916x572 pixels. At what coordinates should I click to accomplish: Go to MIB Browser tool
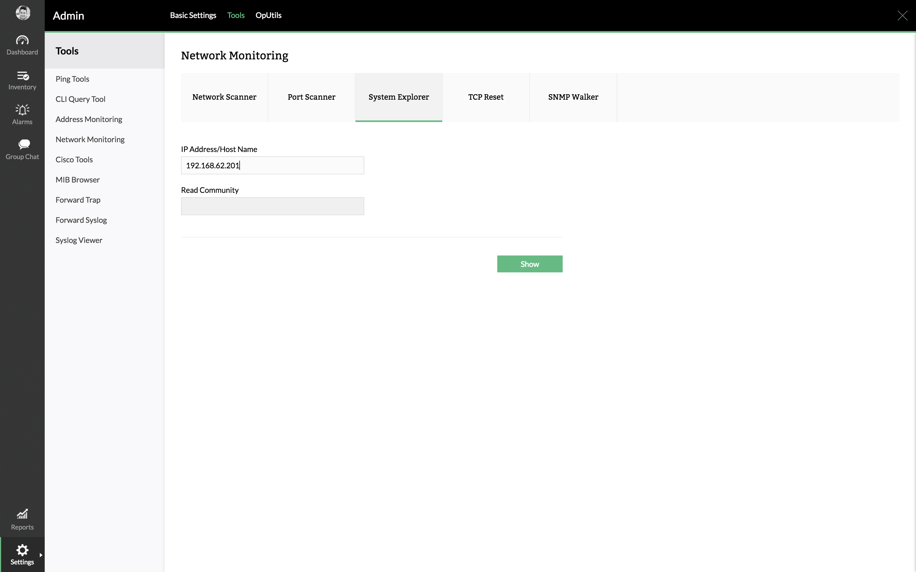(78, 180)
